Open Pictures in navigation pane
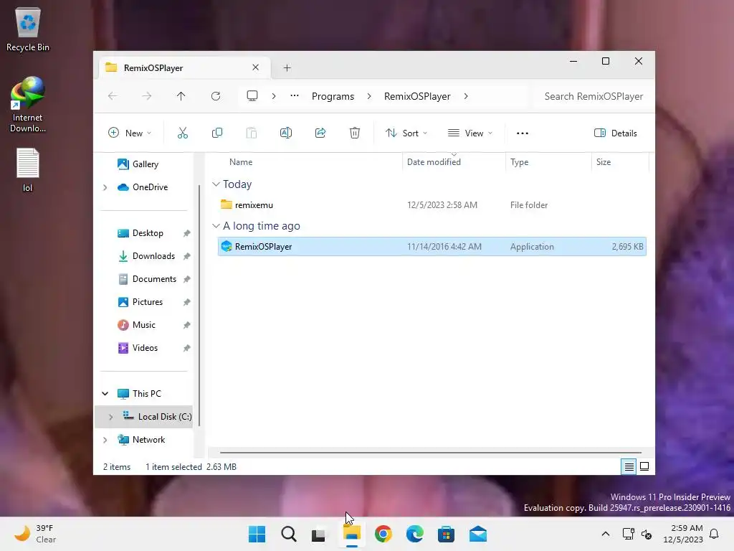The height and width of the screenshot is (551, 734). 147,302
